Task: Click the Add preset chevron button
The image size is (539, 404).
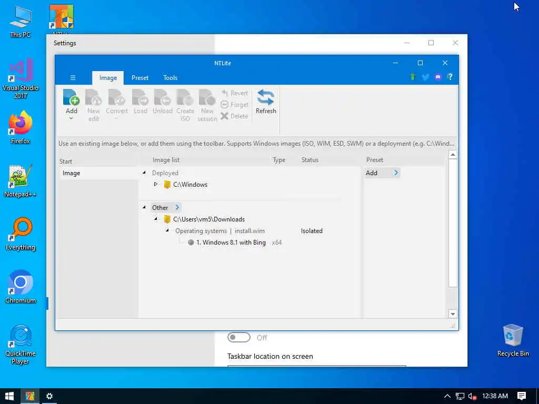Action: coord(396,173)
